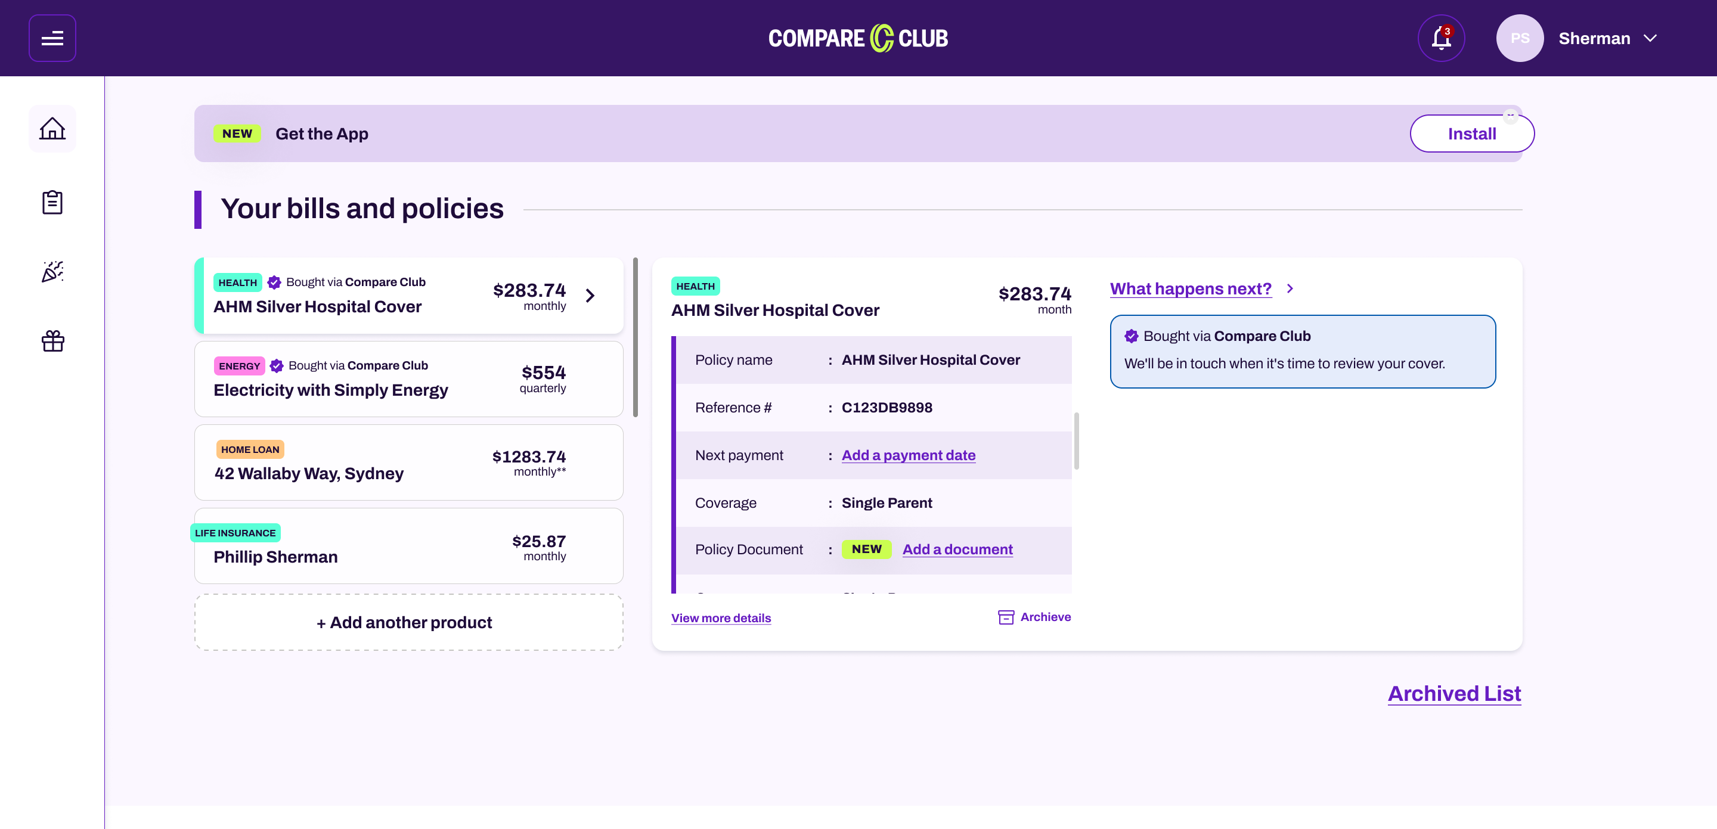Click the Install button
1717x829 pixels.
pos(1472,133)
